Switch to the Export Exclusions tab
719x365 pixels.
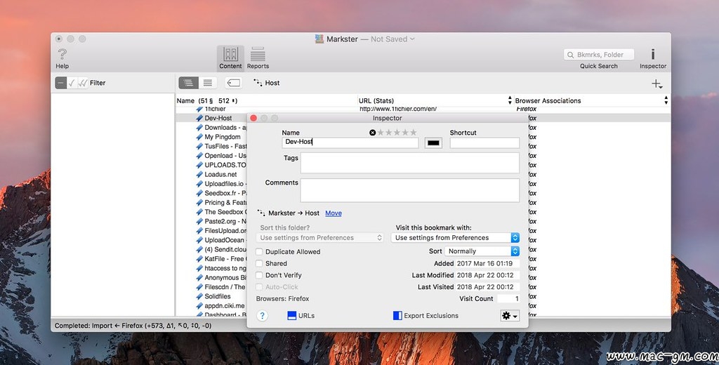click(x=426, y=315)
